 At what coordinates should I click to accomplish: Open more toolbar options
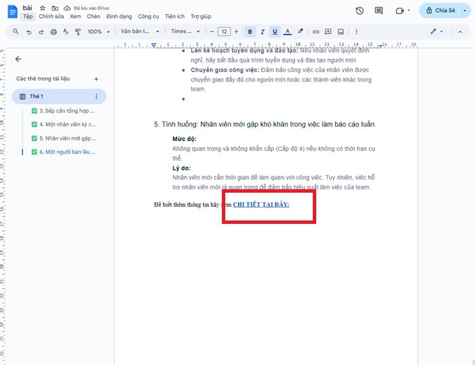[x=356, y=31]
